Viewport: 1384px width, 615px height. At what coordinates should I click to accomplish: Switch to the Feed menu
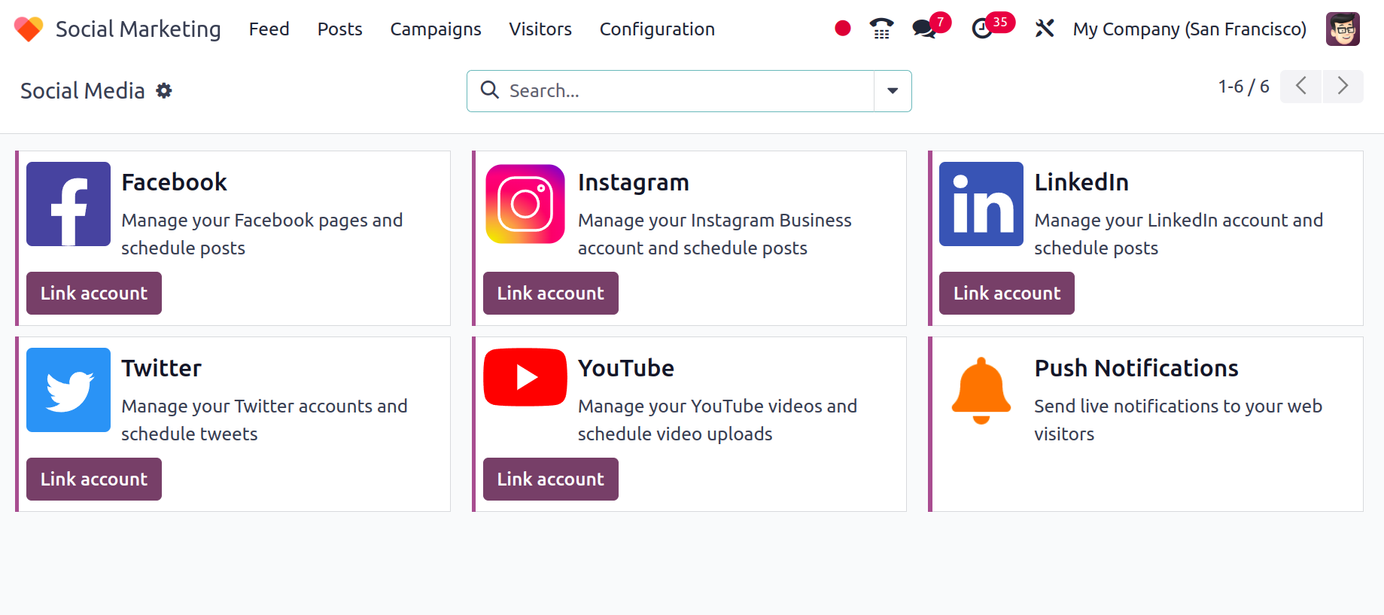269,29
